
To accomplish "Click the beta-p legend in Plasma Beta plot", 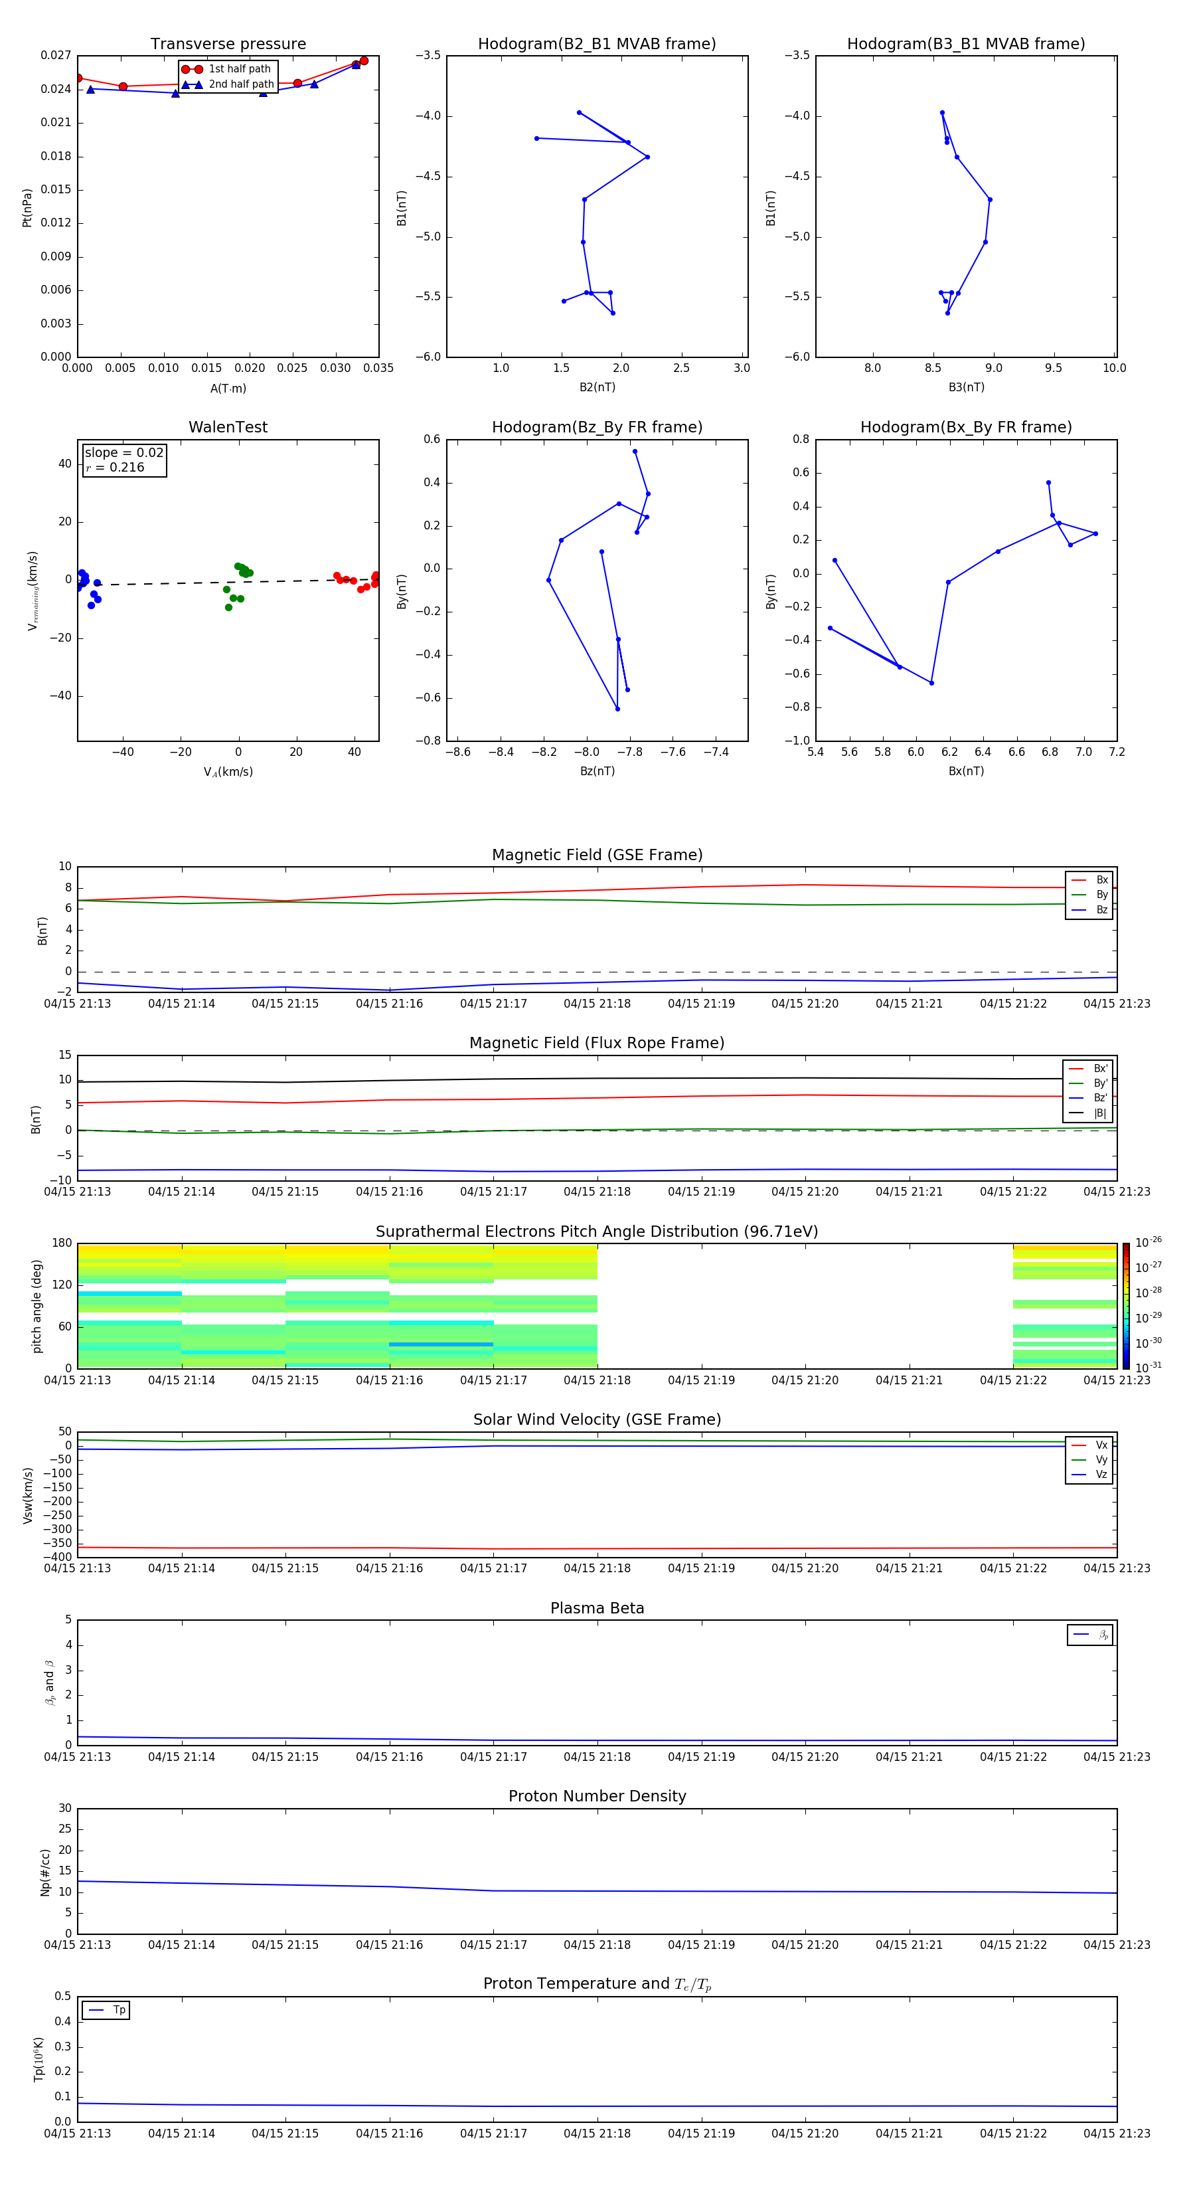I will click(x=1090, y=1635).
